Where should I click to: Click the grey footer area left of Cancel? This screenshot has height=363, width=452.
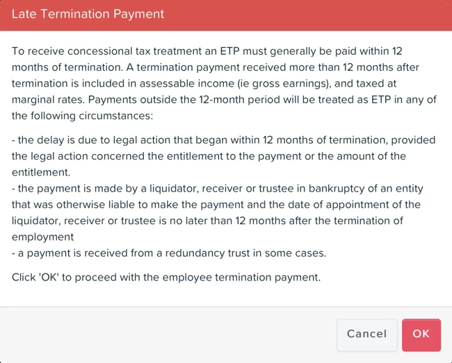167,335
